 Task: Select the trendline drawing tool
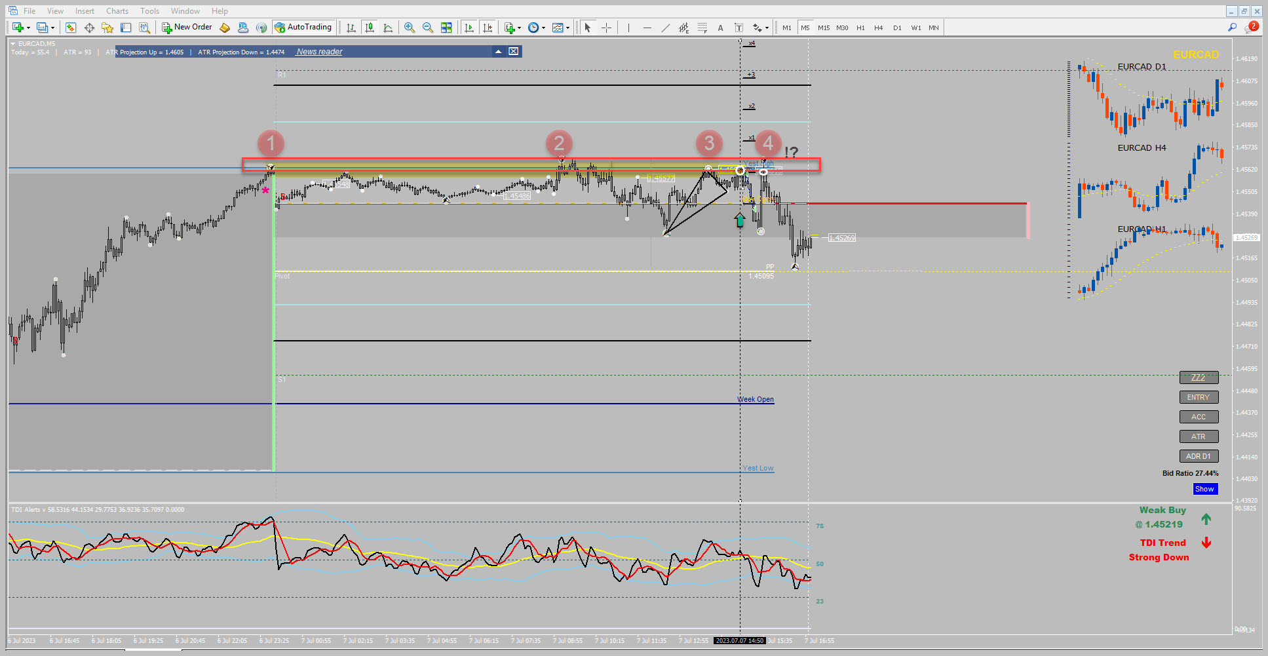666,28
